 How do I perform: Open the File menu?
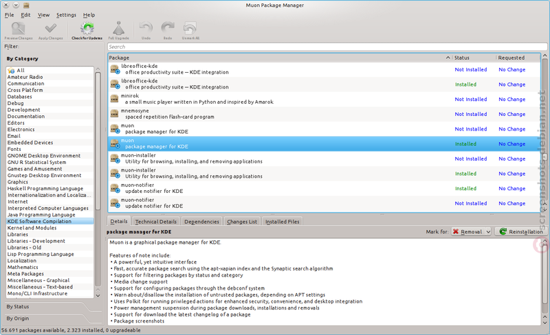(x=9, y=14)
